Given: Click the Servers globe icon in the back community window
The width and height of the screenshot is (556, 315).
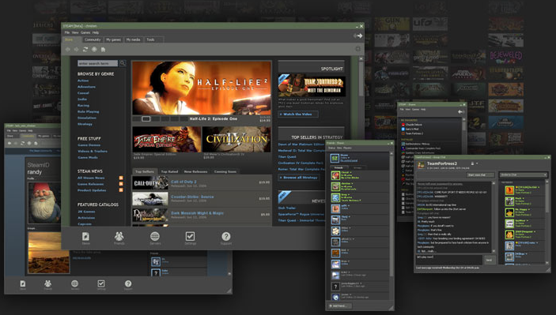Looking at the screenshot, I should (x=74, y=284).
